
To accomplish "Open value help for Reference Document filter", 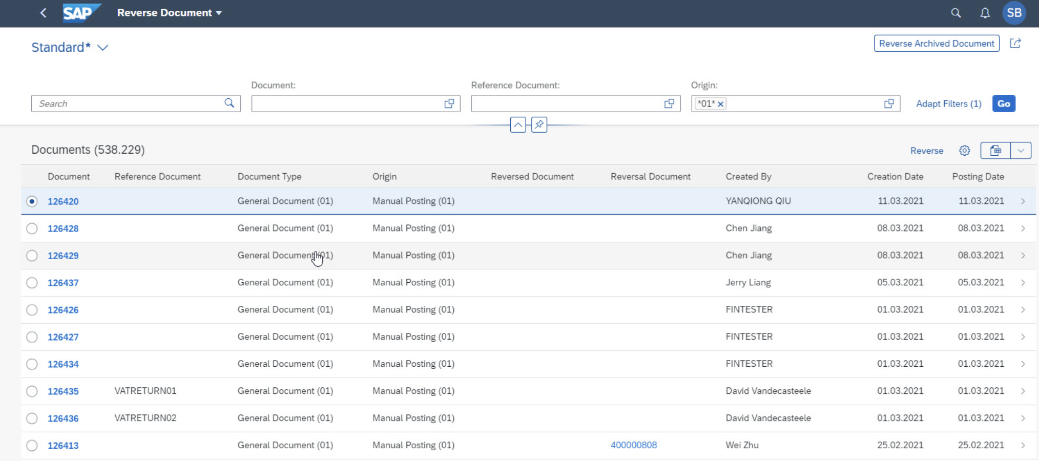I will pos(669,103).
